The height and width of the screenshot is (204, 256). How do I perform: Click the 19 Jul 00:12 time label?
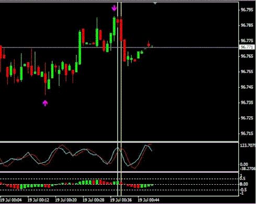coord(38,200)
